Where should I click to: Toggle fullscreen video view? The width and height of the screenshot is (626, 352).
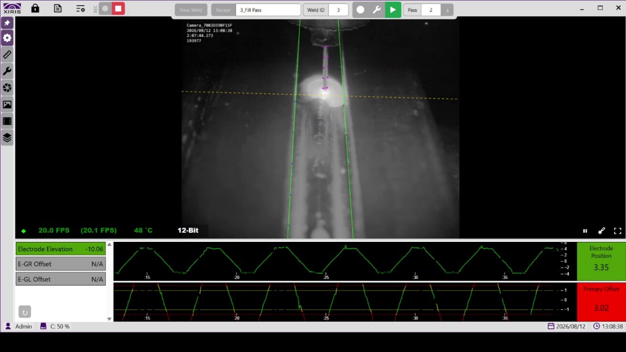tap(617, 231)
